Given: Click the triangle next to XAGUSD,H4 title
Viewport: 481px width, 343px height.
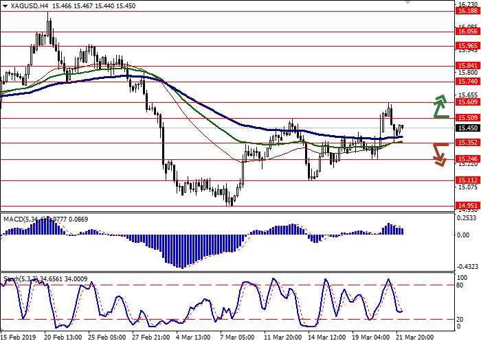Looking at the screenshot, I should point(4,5).
